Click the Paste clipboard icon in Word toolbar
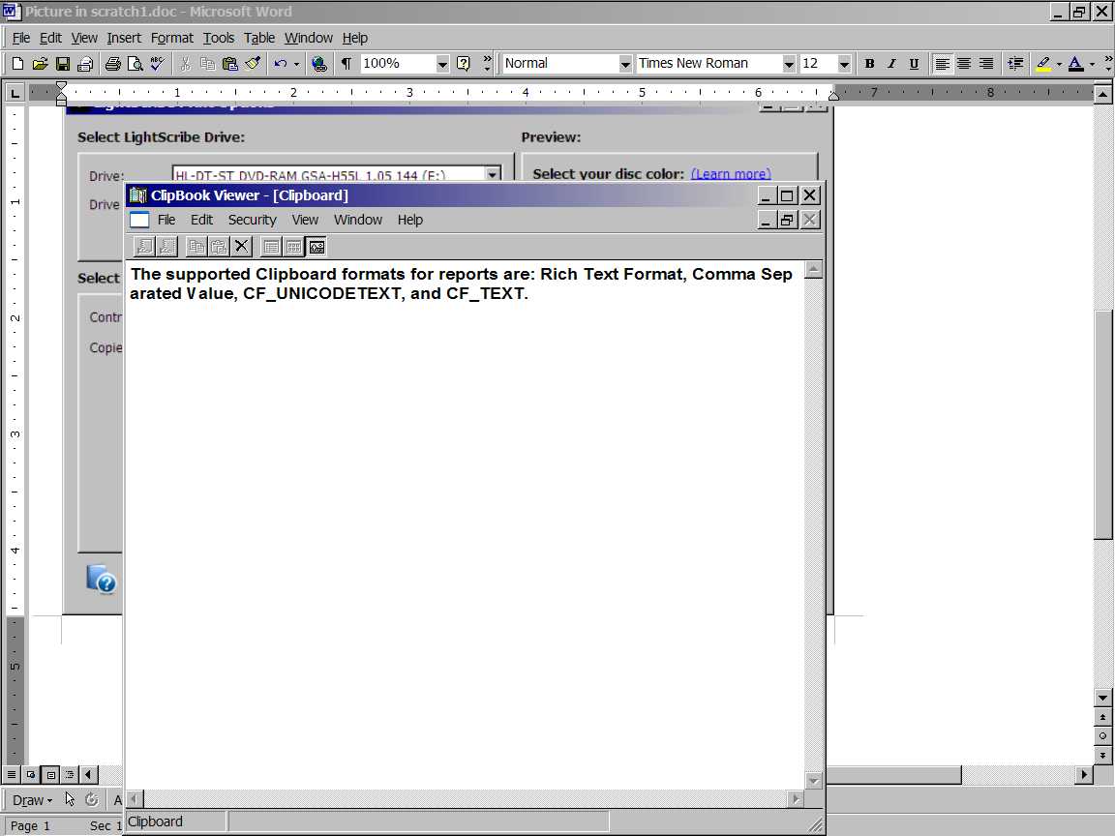The image size is (1115, 836). (229, 64)
